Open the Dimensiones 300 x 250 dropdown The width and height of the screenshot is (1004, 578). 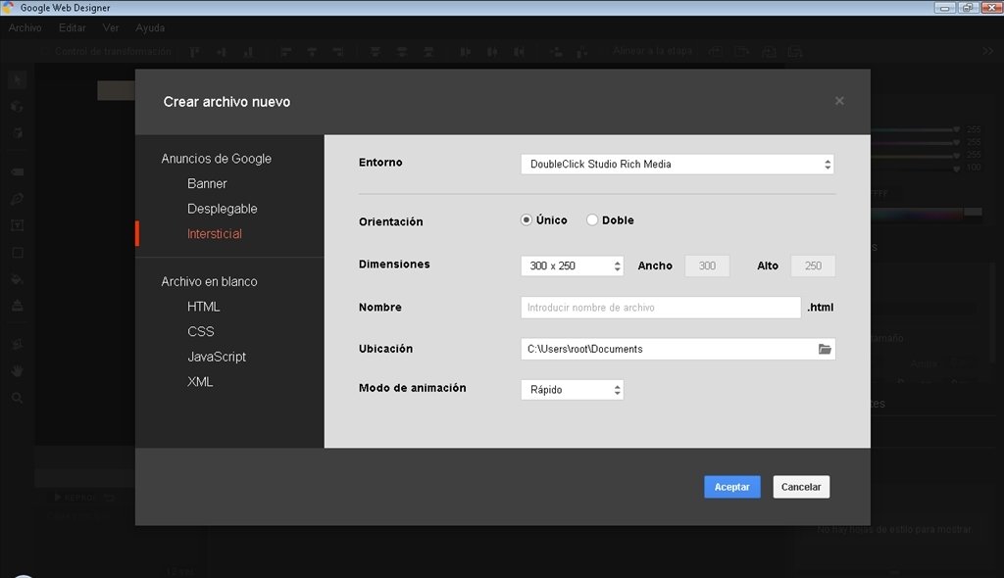tap(573, 265)
